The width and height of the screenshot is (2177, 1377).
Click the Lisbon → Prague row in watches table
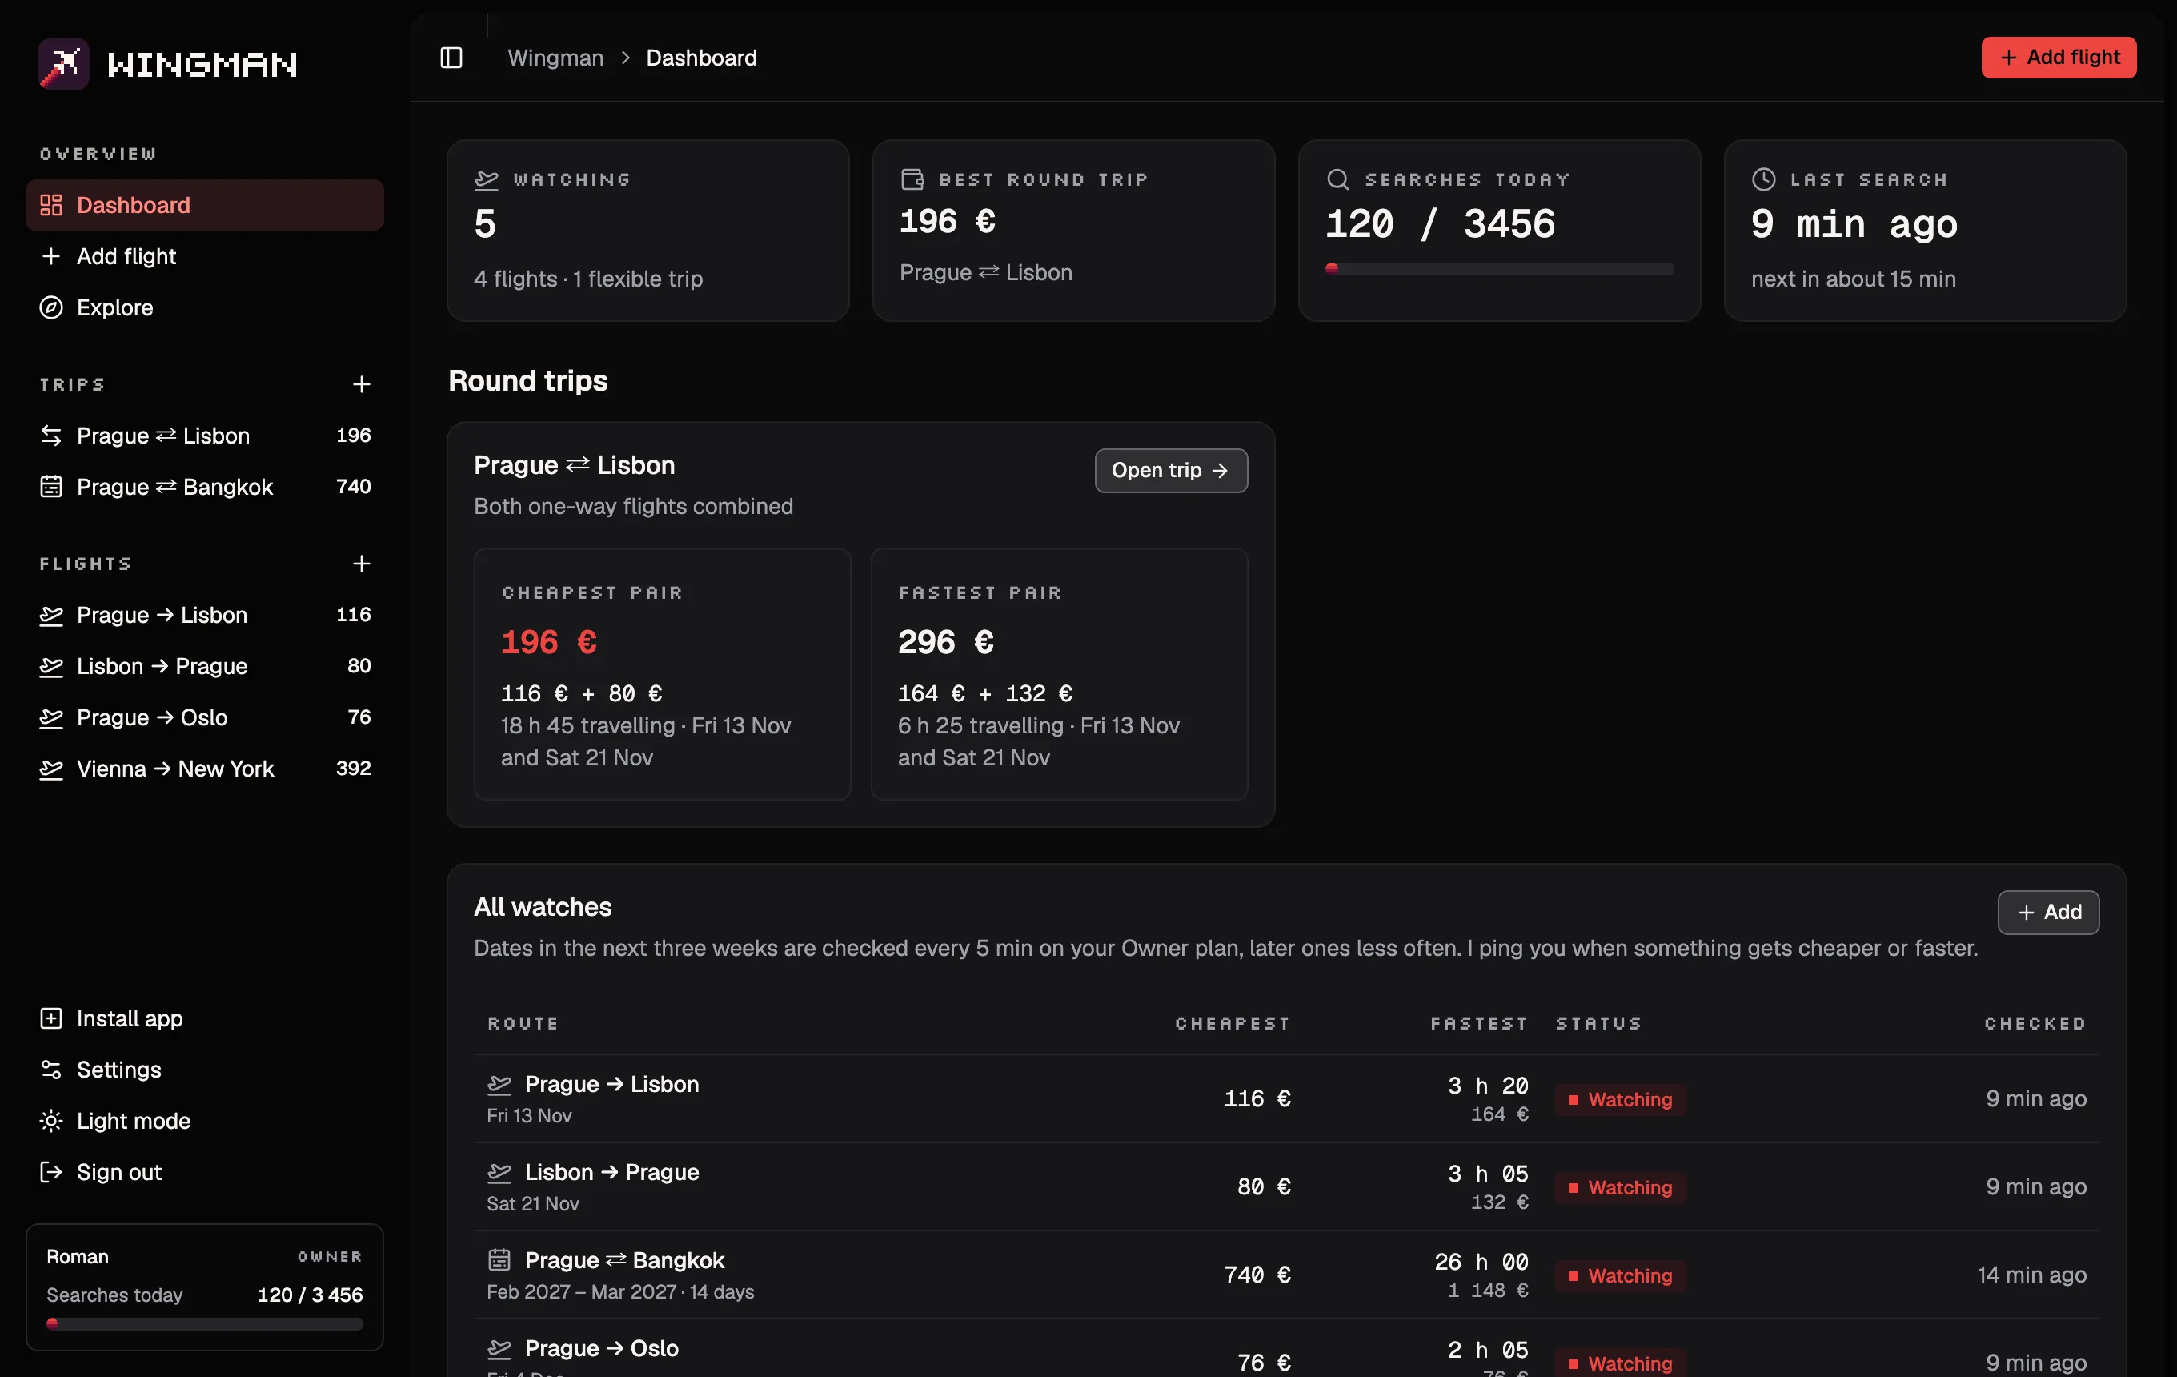[x=1286, y=1187]
